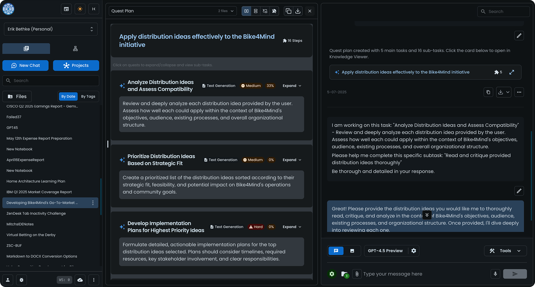
Task: Start a New Chat
Action: point(25,66)
